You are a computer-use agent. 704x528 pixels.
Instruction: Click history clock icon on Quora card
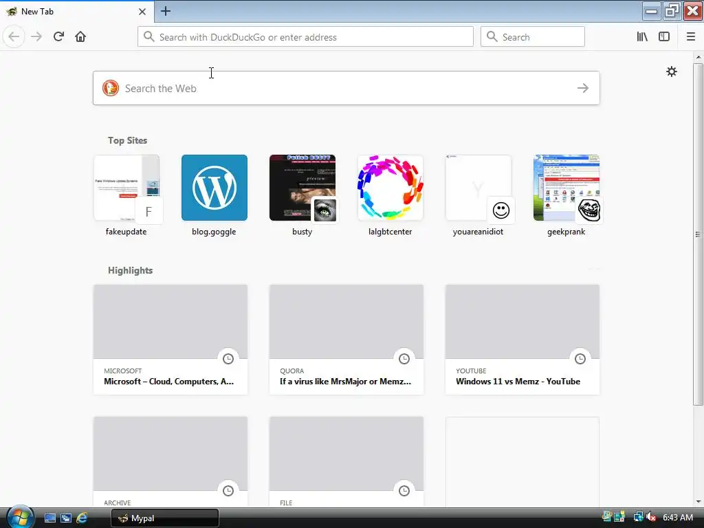[x=404, y=358]
